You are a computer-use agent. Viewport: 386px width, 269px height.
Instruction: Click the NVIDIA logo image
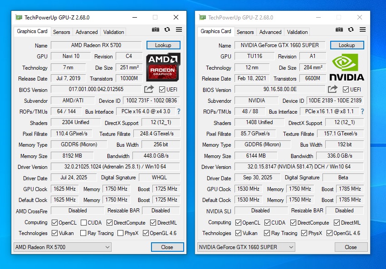point(347,67)
